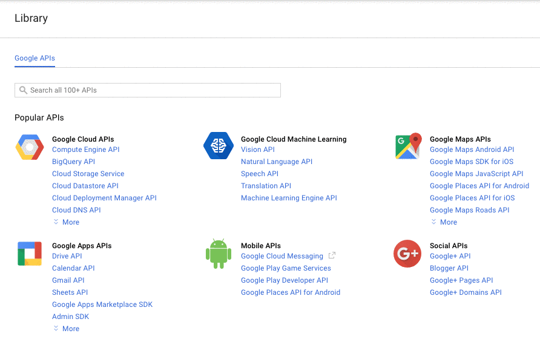
Task: Focus the Search all 100+ APIs field
Action: 147,90
